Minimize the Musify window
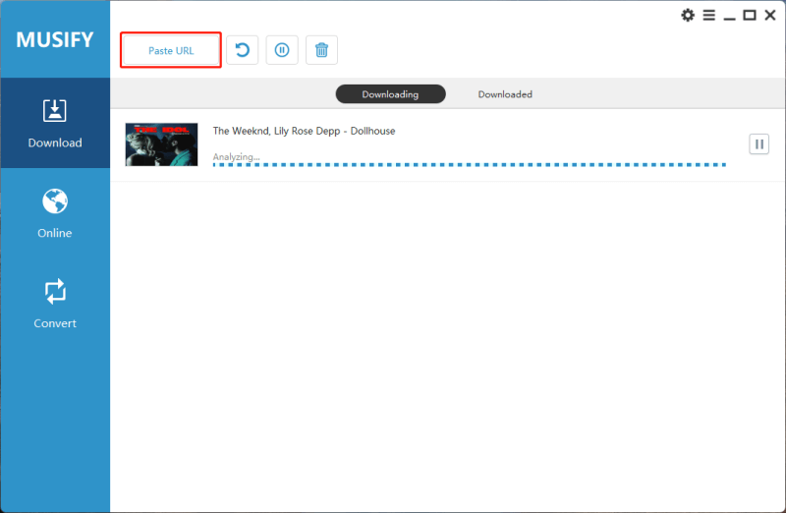Screen dimensions: 786x513 coord(729,15)
